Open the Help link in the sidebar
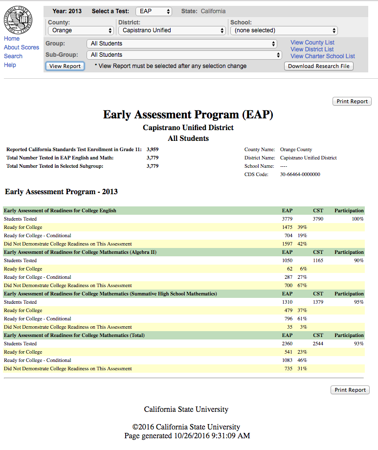The height and width of the screenshot is (450, 378). 10,65
